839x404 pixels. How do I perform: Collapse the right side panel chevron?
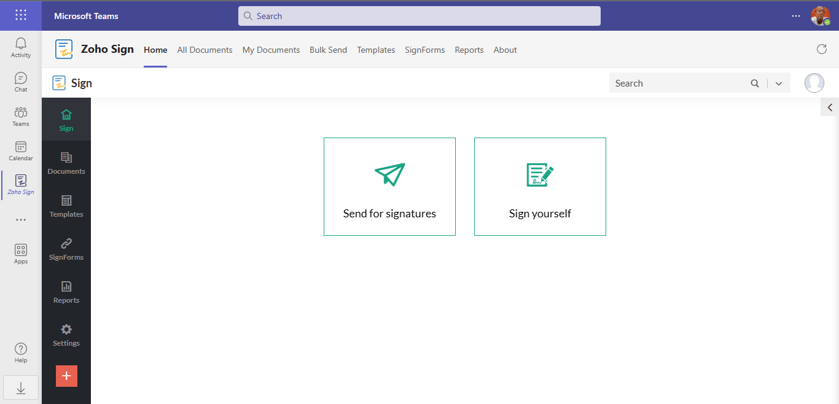pos(830,107)
